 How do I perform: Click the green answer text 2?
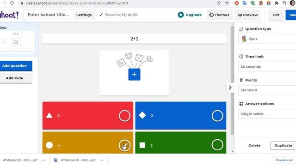151,145
